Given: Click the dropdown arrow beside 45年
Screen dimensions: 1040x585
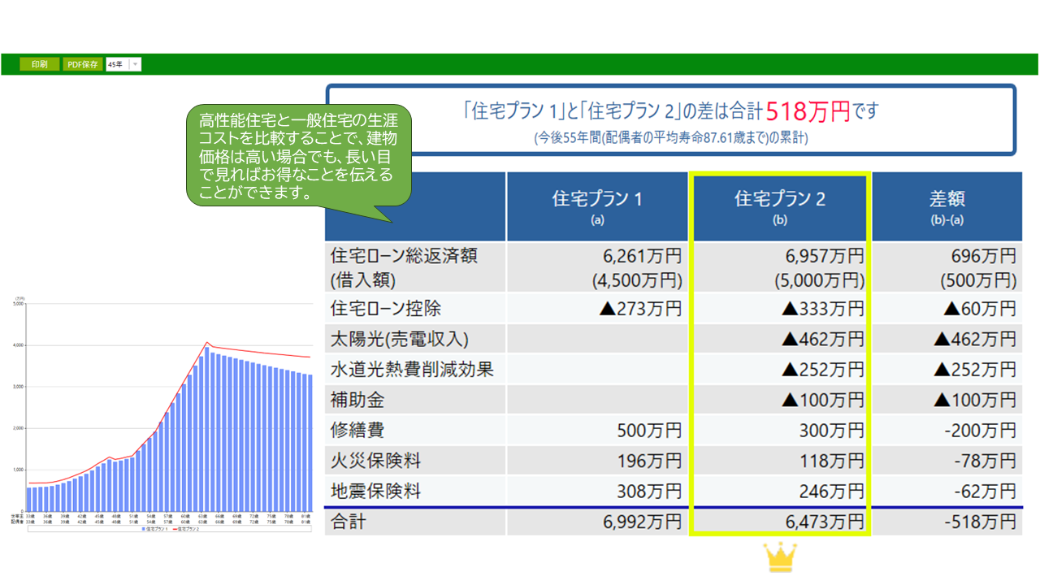Looking at the screenshot, I should 135,64.
